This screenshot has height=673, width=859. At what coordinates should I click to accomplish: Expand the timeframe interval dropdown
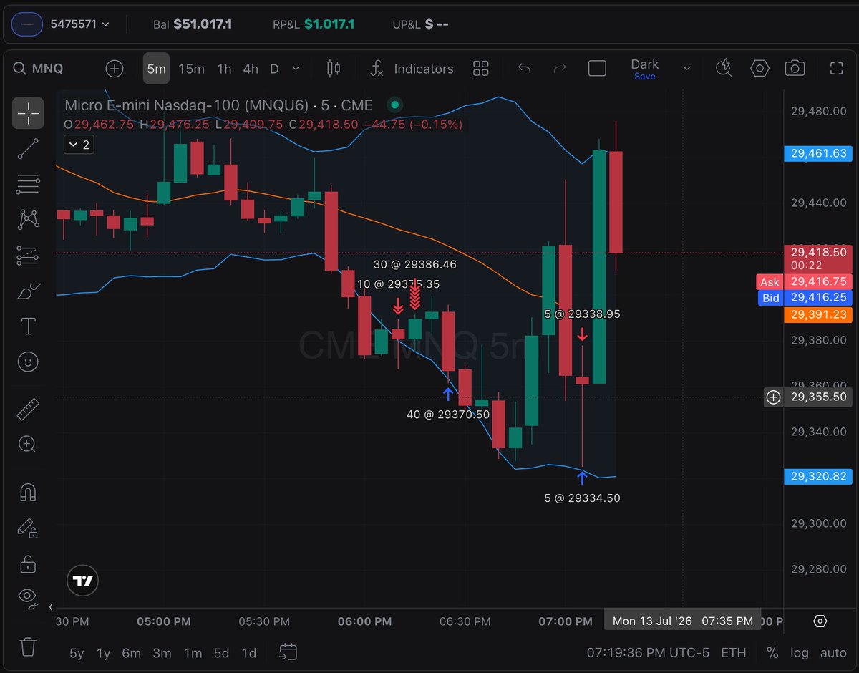click(296, 69)
